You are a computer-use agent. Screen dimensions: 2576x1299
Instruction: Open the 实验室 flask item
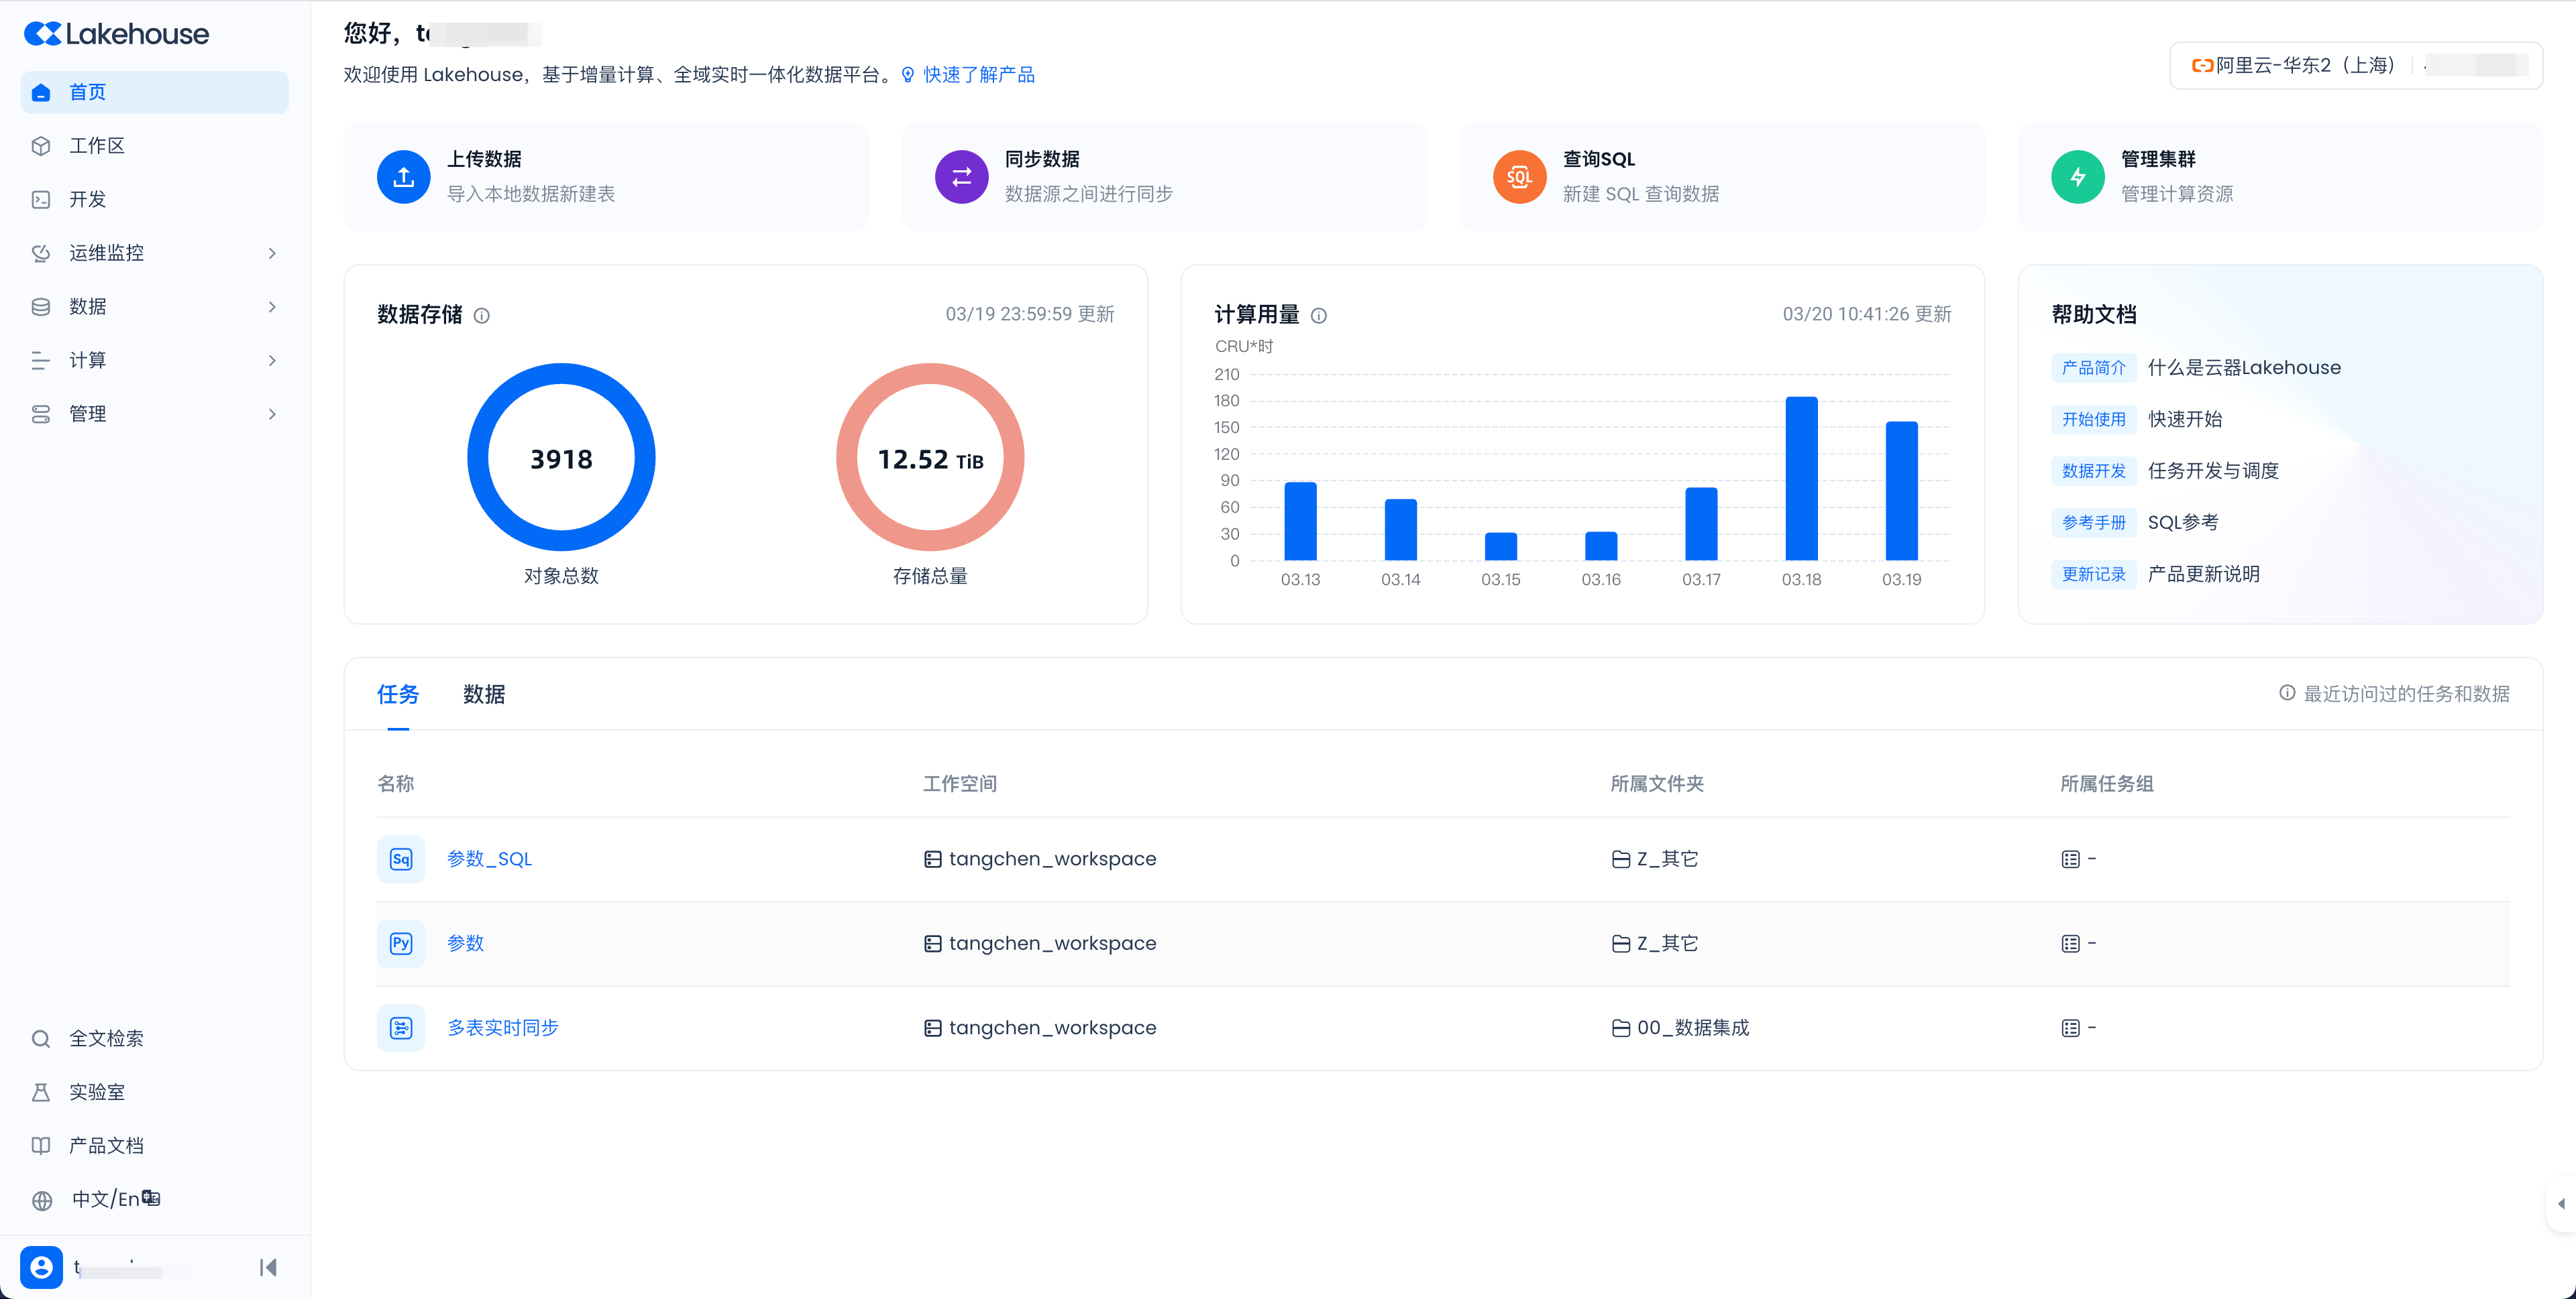96,1092
